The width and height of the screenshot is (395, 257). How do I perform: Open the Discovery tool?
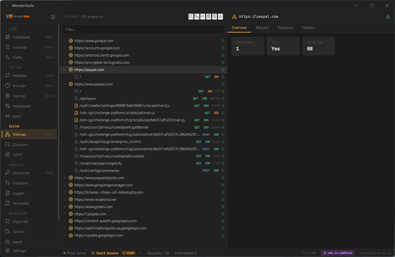29,145
